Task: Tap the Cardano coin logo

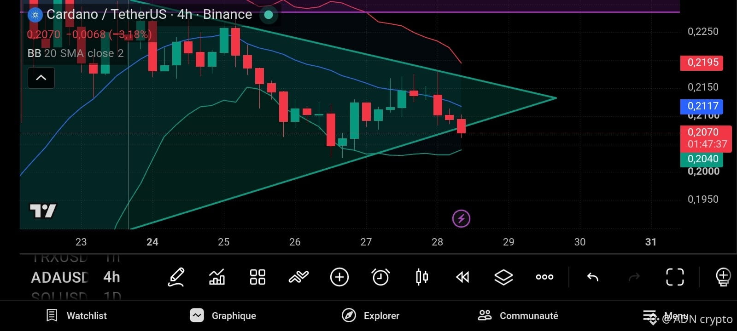Action: pyautogui.click(x=35, y=15)
